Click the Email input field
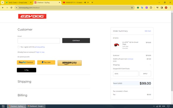 click(39, 41)
